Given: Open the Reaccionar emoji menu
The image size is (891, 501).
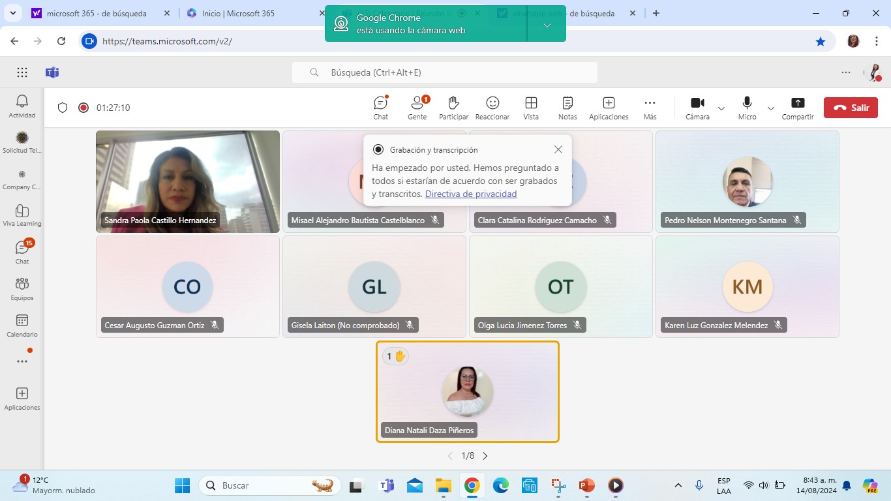Looking at the screenshot, I should [492, 108].
